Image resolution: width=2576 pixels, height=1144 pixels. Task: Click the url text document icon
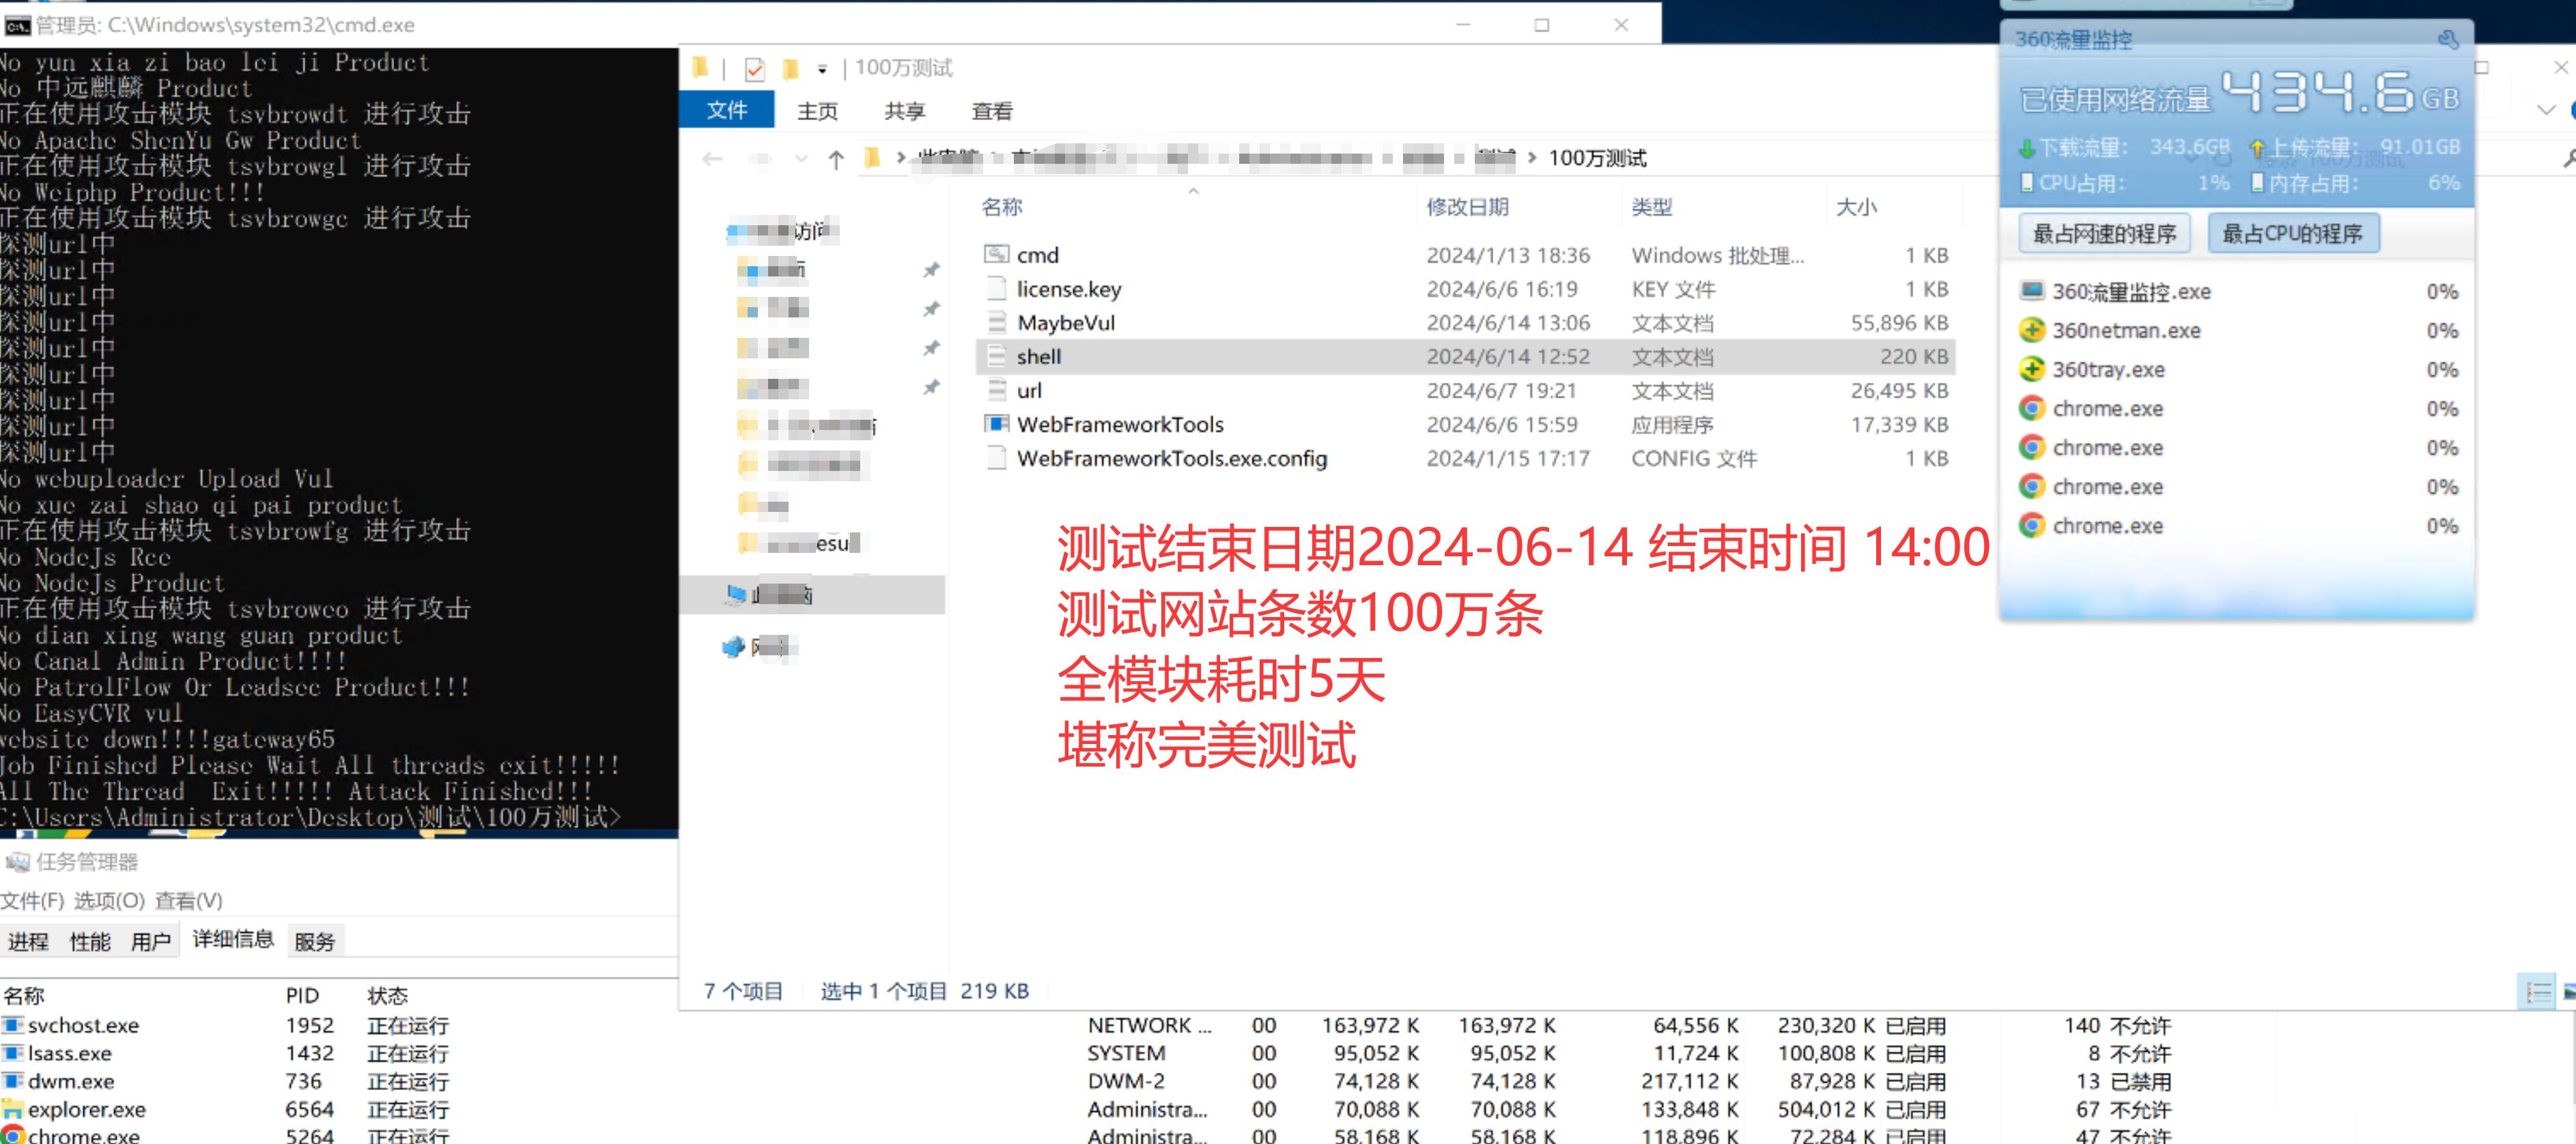(x=996, y=390)
